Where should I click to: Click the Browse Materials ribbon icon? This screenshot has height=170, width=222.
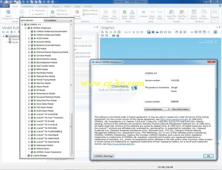point(77,12)
